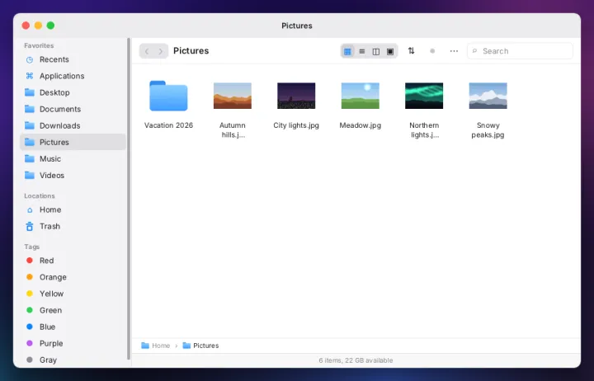Switch to list view
Screen dimensions: 594x381
362,51
